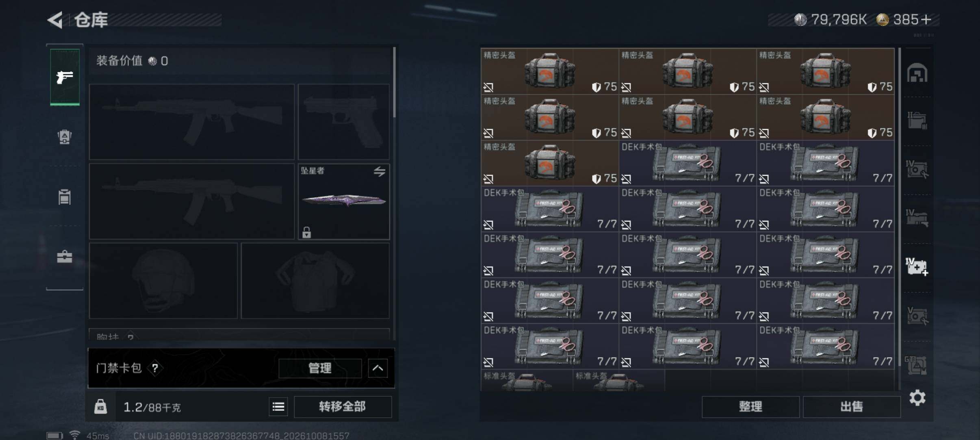Open the list view icon beside 转移全部
Viewport: 980px width, 440px height.
point(278,407)
